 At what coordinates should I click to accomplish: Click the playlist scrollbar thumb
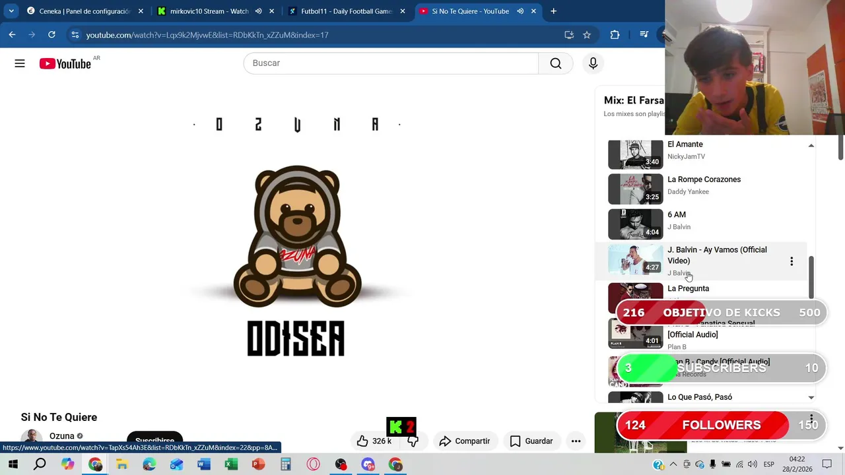pos(811,277)
